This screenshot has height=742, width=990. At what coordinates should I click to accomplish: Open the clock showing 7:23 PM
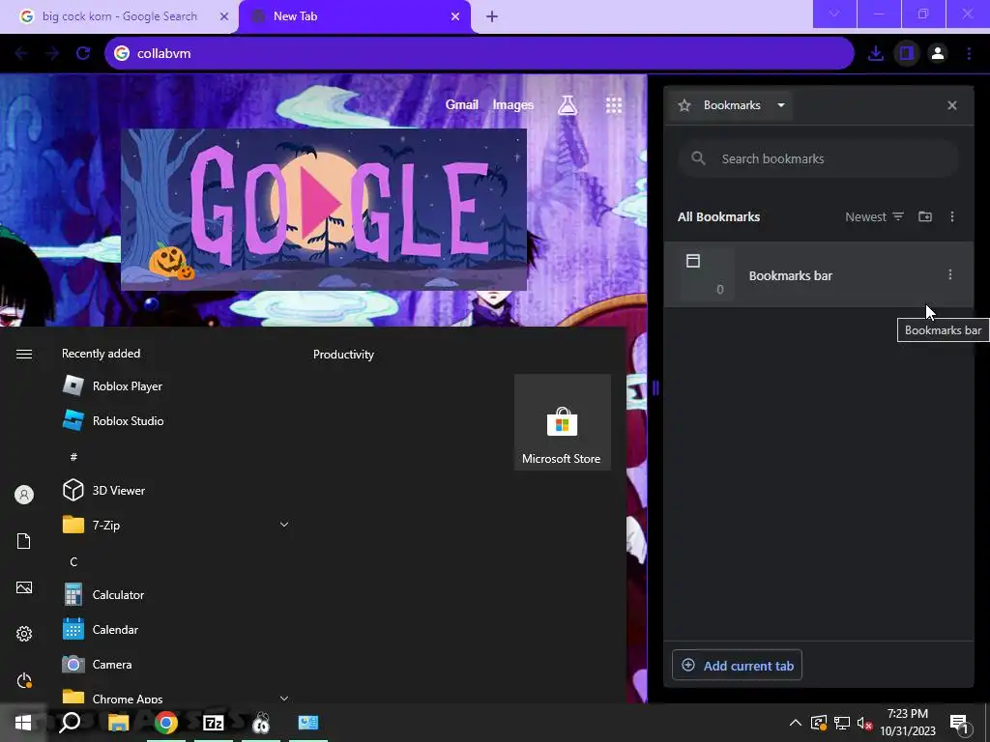907,723
